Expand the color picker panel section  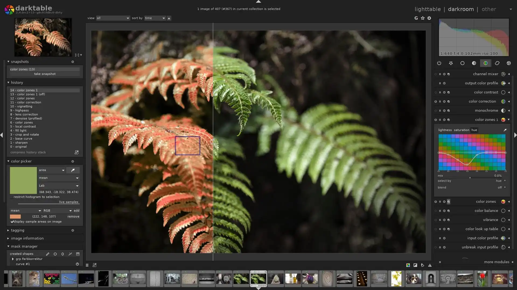click(x=8, y=161)
